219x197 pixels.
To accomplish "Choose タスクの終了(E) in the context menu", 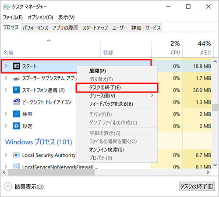I will pyautogui.click(x=117, y=88).
